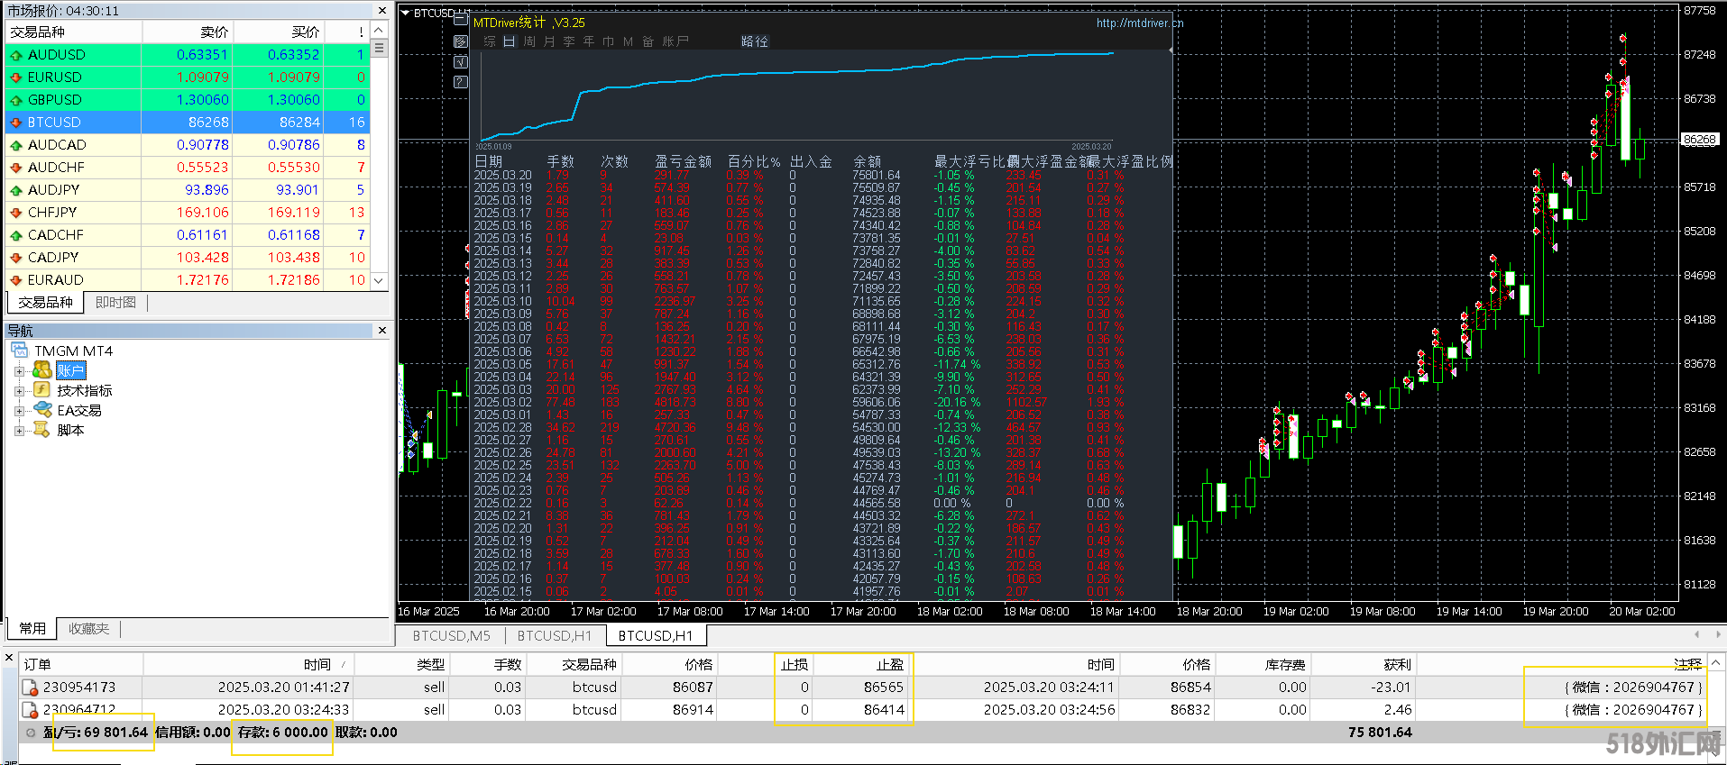This screenshot has height=765, width=1727.
Task: Click the Expert Advisors hat icon
Action: point(41,410)
